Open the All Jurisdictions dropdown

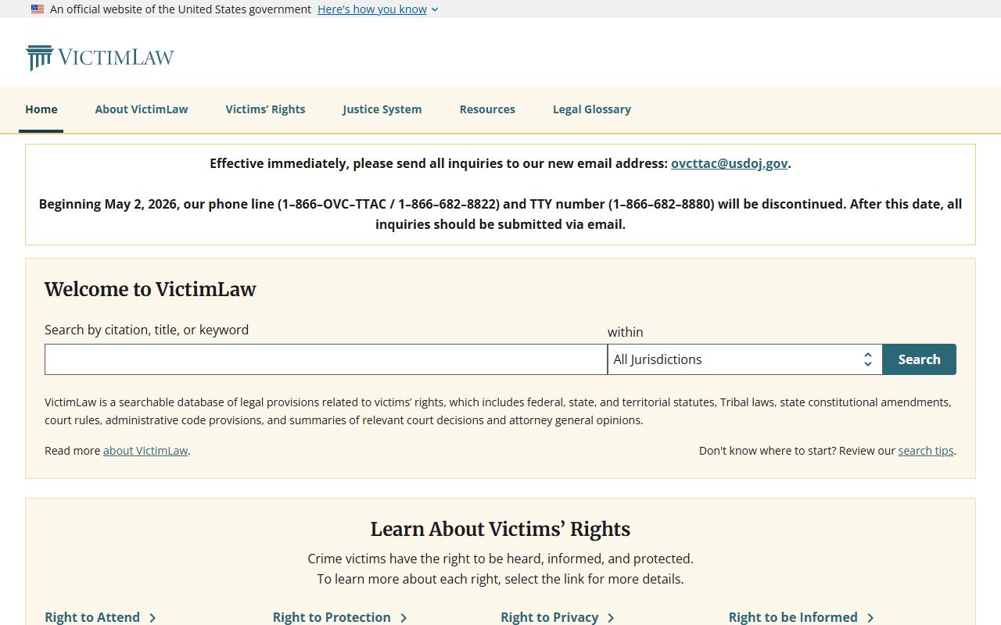click(x=745, y=359)
